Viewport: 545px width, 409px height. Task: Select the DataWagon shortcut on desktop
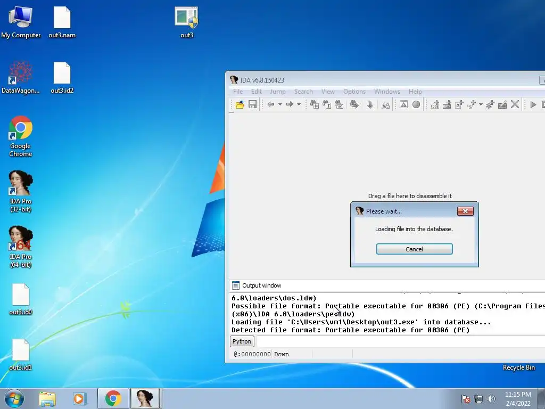tap(21, 78)
